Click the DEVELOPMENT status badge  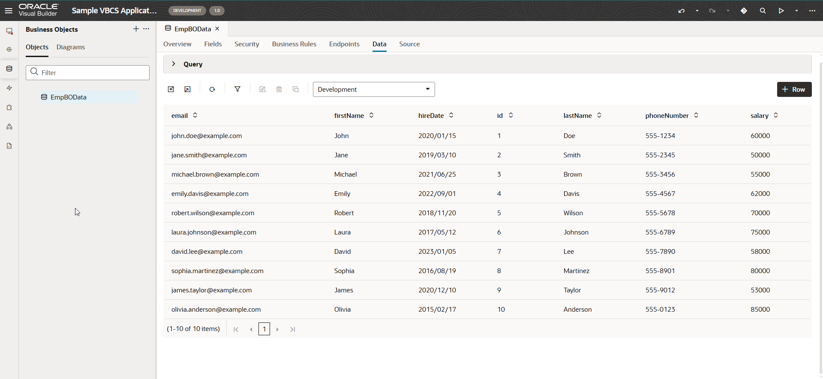tap(187, 11)
